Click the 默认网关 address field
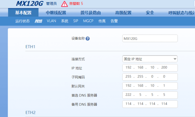Viewport: 195px width, 117px height. tap(150, 86)
